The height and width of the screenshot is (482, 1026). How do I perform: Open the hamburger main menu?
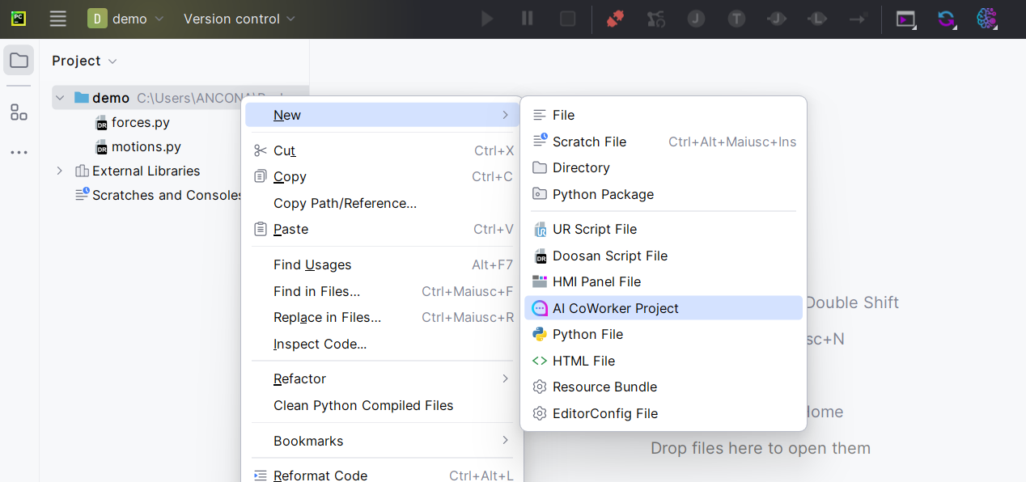(x=57, y=19)
